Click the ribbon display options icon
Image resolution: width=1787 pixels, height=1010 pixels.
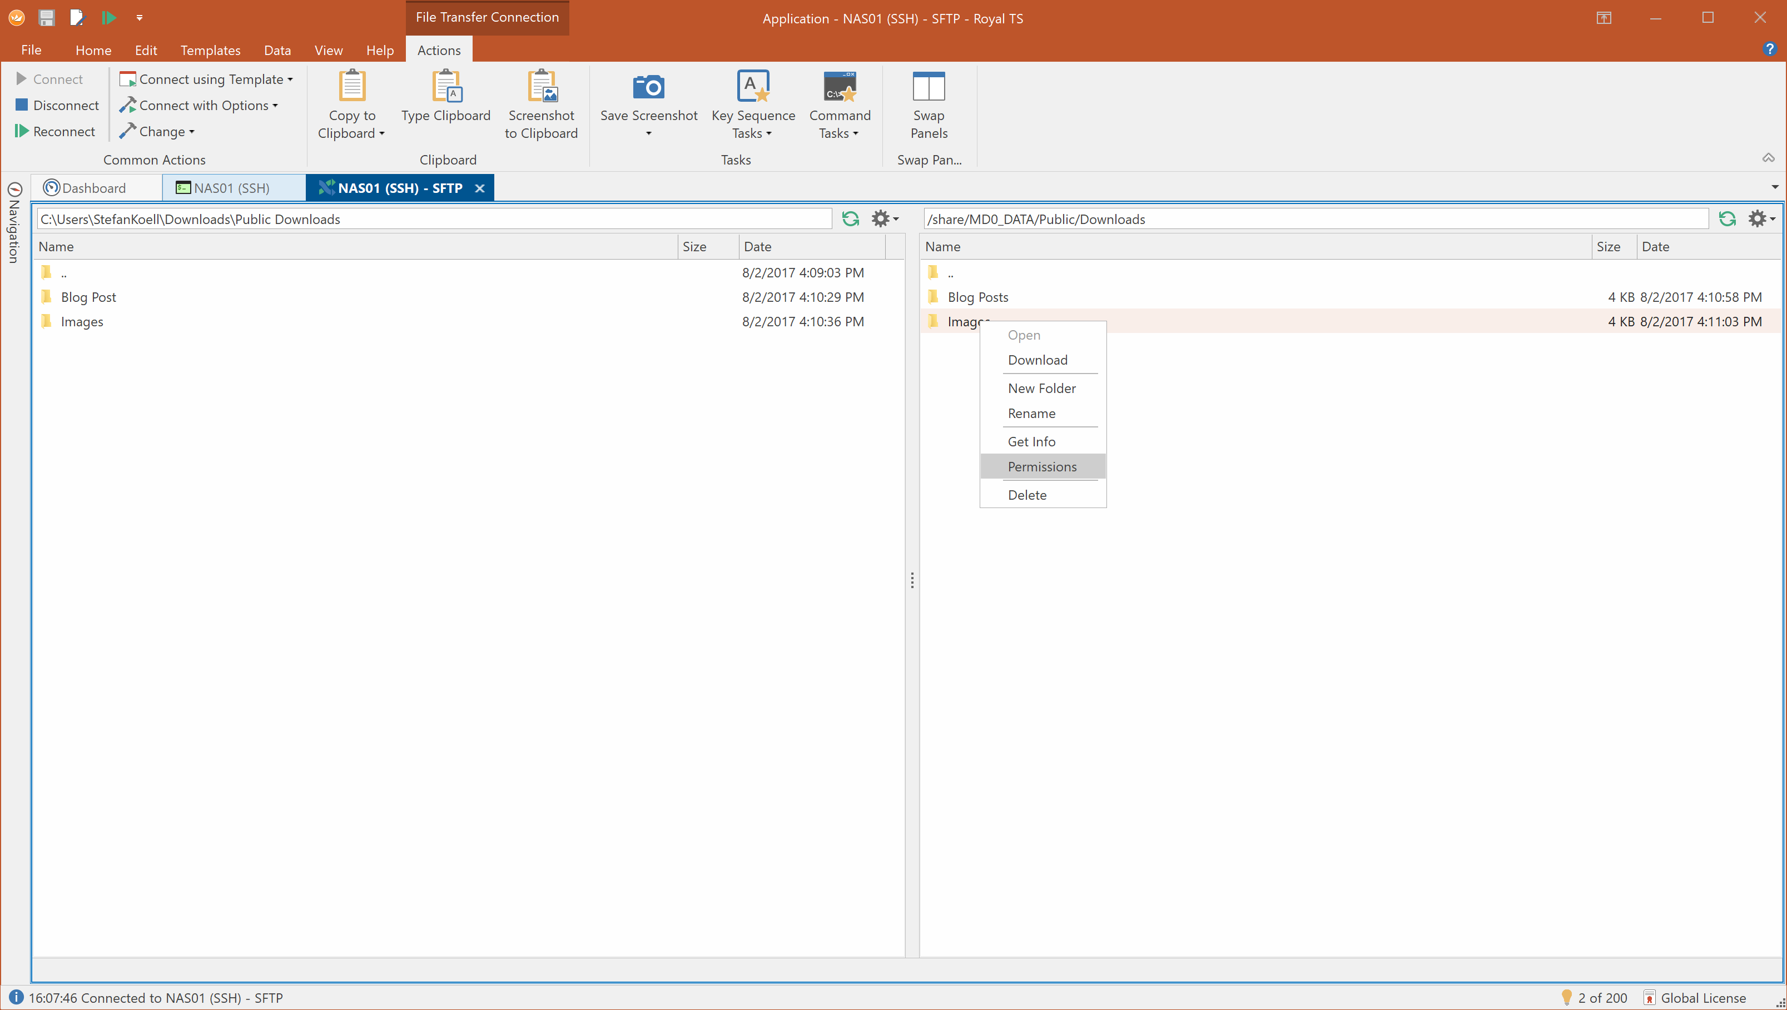tap(1603, 18)
